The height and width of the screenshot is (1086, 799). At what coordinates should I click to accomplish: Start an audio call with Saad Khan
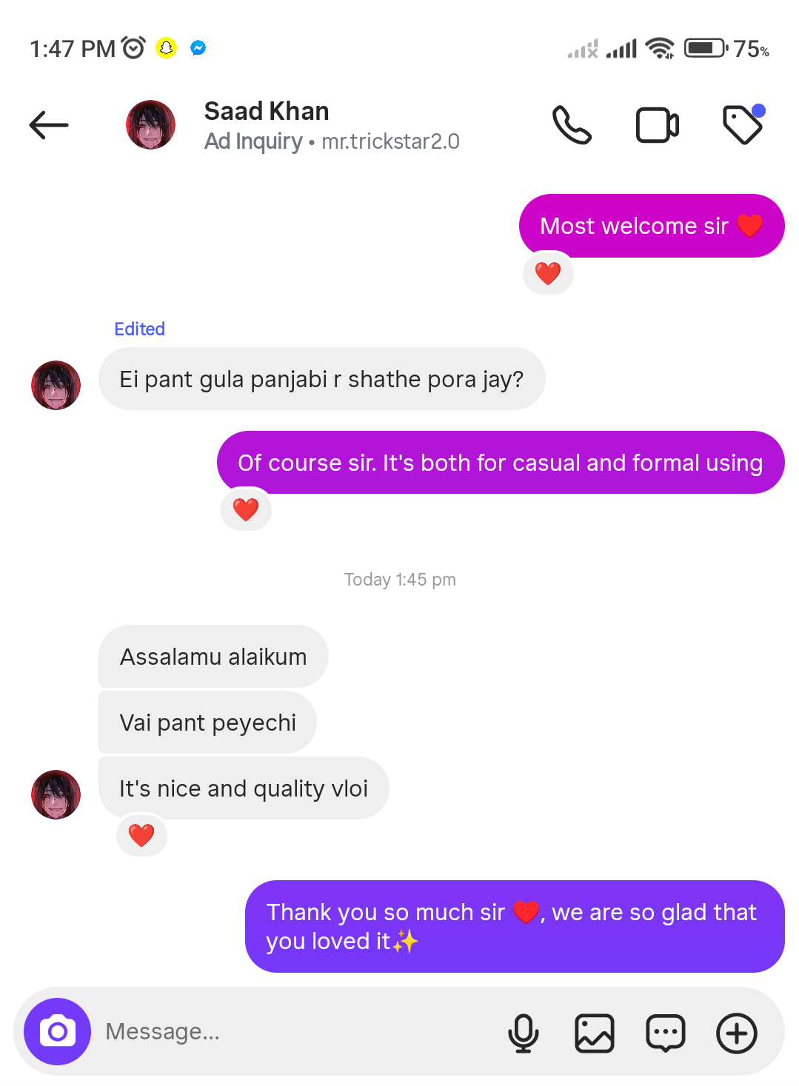coord(572,125)
